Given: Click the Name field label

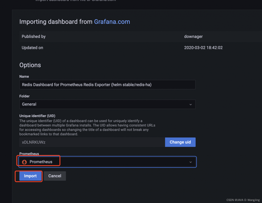Looking at the screenshot, I should [24, 77].
